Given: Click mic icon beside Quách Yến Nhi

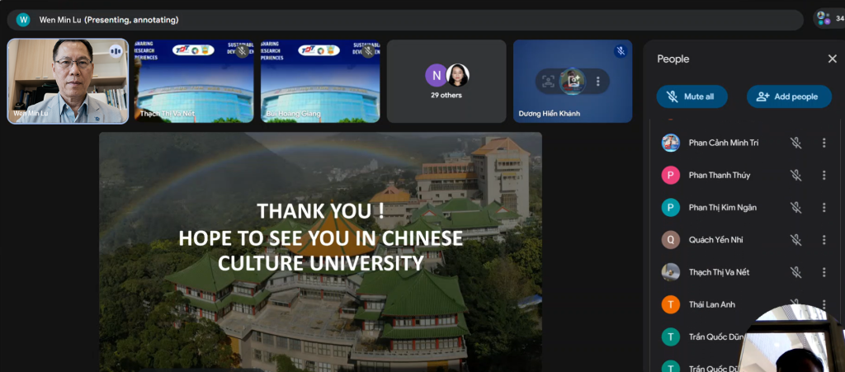Looking at the screenshot, I should tap(795, 240).
